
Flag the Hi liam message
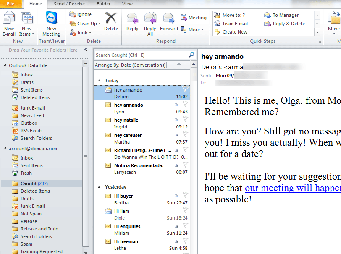(185, 210)
